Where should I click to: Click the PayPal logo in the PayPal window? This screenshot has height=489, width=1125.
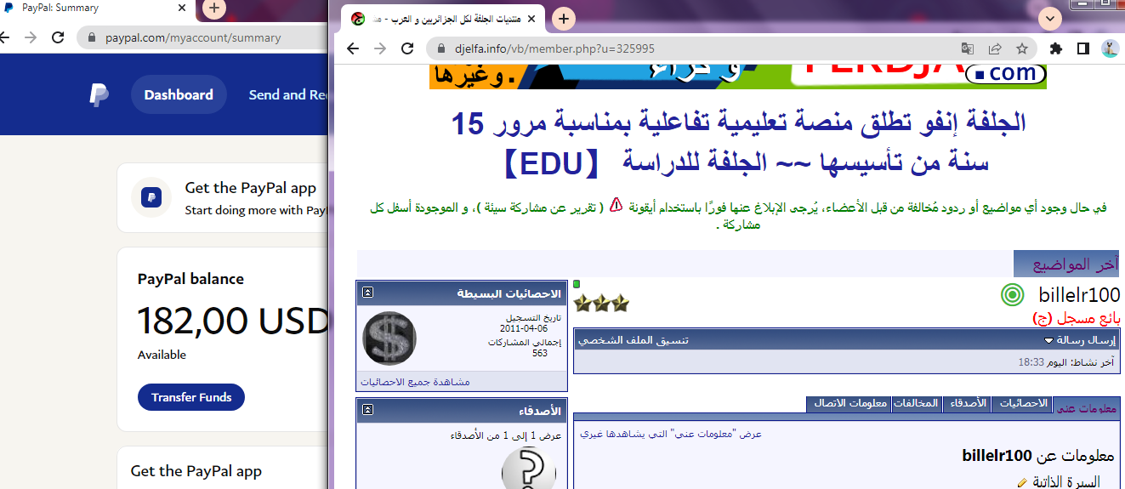pyautogui.click(x=99, y=95)
